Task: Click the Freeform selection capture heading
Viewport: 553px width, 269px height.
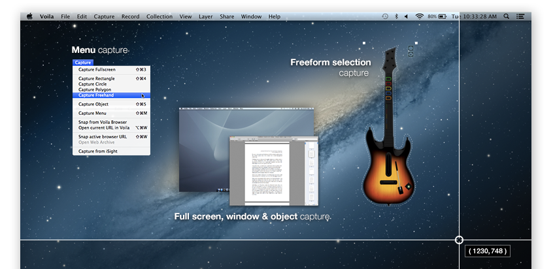Action: [x=331, y=68]
